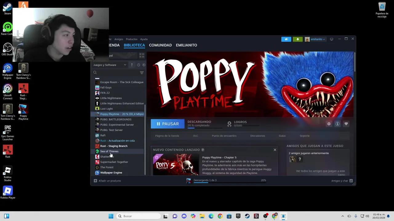Open Poppy Playtime game settings gear
This screenshot has height=221, width=394.
329,124
